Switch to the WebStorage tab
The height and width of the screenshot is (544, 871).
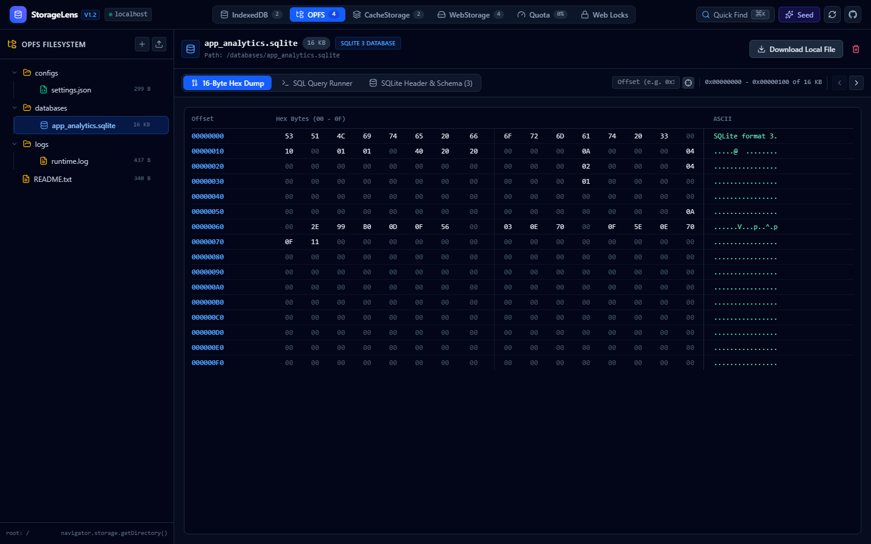pyautogui.click(x=470, y=15)
